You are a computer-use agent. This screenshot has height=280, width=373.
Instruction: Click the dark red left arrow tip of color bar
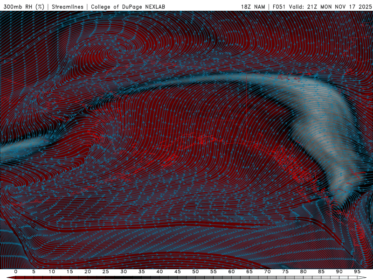11,278
